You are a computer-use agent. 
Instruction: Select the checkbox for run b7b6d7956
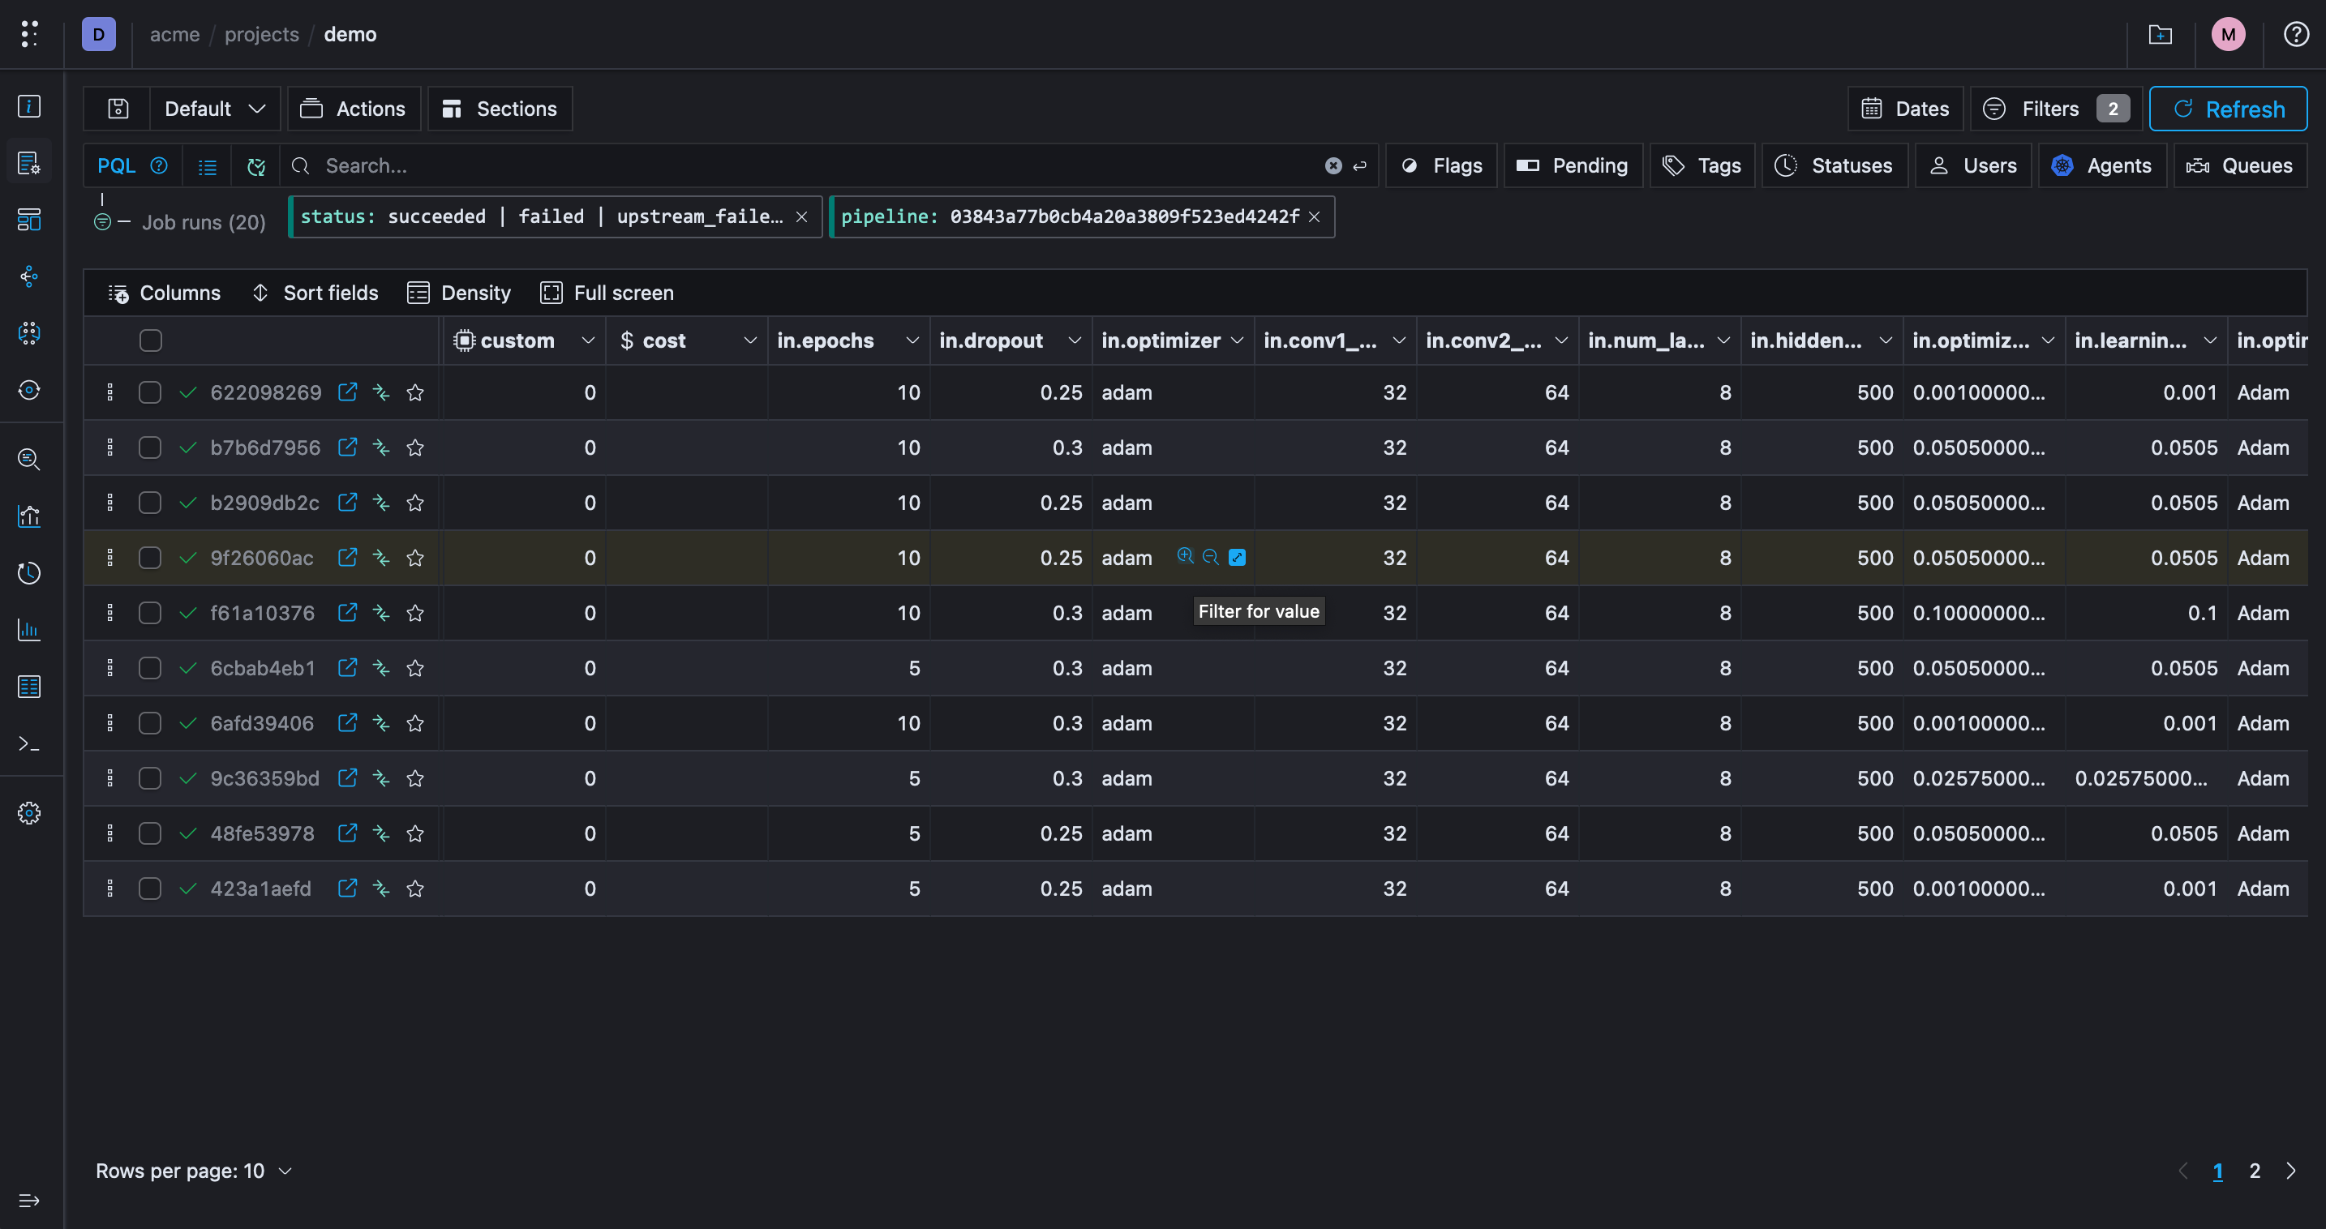point(150,447)
